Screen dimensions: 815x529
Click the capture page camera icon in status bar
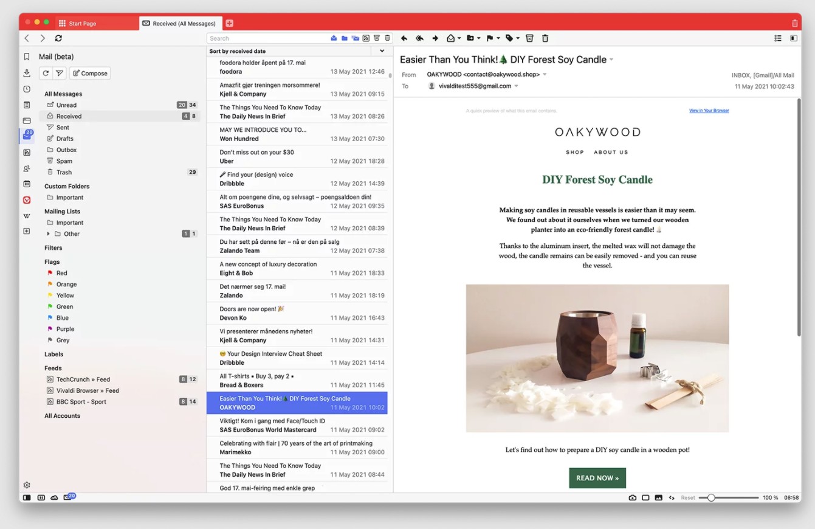pos(633,497)
